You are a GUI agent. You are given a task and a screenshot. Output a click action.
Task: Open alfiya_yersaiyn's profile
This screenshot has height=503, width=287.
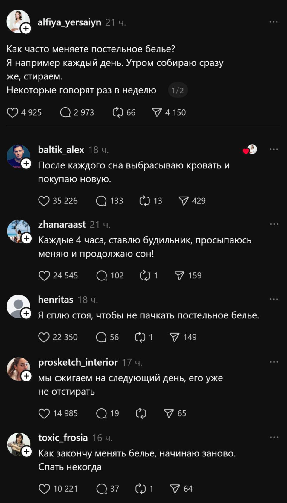tap(69, 22)
